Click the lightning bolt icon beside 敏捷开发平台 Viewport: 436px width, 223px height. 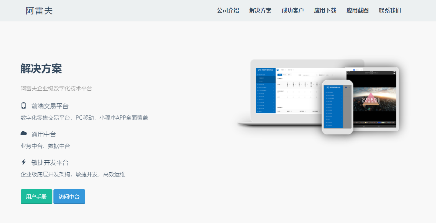pyautogui.click(x=23, y=162)
